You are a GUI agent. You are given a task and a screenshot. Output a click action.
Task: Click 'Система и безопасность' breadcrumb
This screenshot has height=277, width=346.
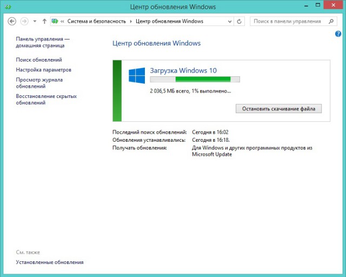pyautogui.click(x=96, y=22)
